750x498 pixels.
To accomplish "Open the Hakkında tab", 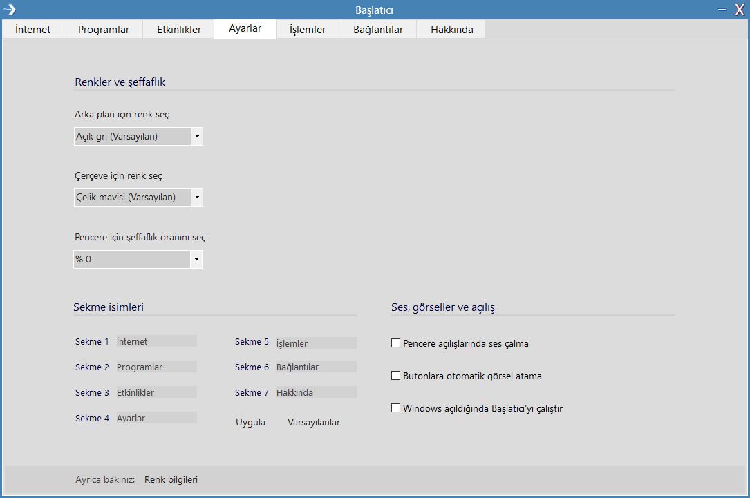I will (x=451, y=30).
